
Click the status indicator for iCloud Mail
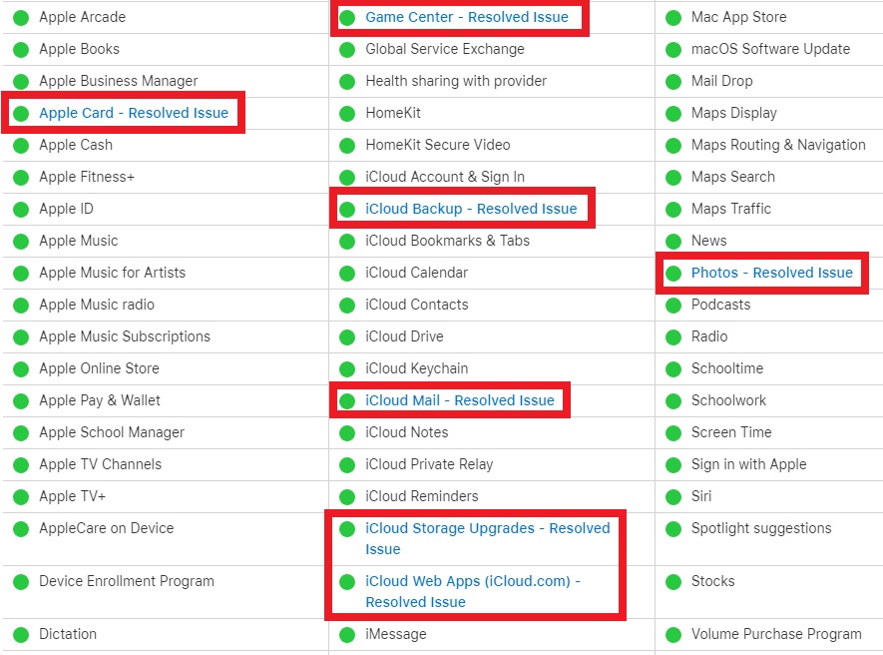347,401
